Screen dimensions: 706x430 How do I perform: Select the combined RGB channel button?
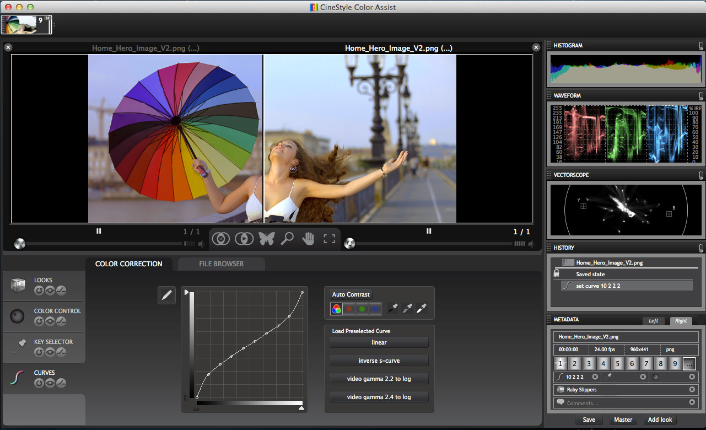(336, 309)
